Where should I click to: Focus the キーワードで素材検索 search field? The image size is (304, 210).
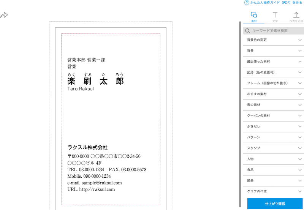(x=274, y=31)
